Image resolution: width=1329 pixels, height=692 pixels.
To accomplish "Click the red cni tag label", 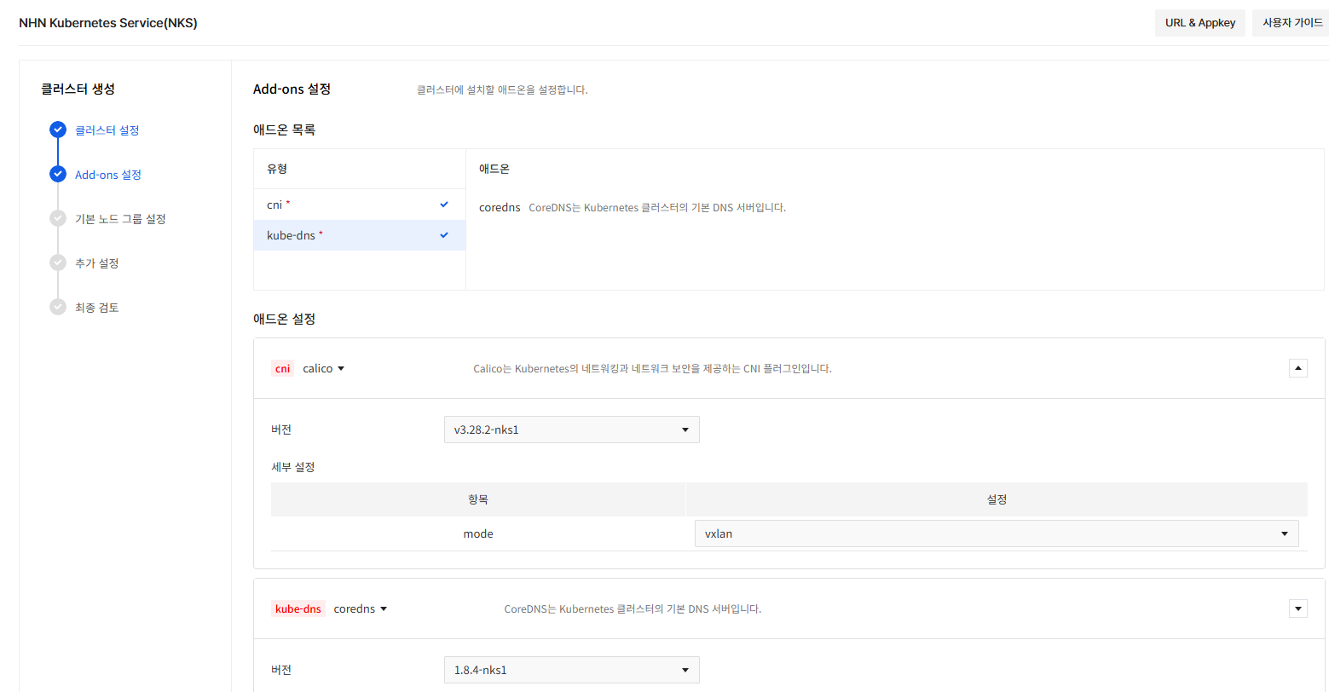I will pyautogui.click(x=282, y=368).
